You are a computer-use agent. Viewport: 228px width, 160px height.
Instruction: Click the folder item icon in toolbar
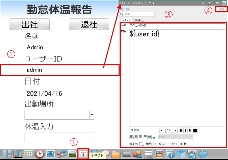[x=116, y=154]
